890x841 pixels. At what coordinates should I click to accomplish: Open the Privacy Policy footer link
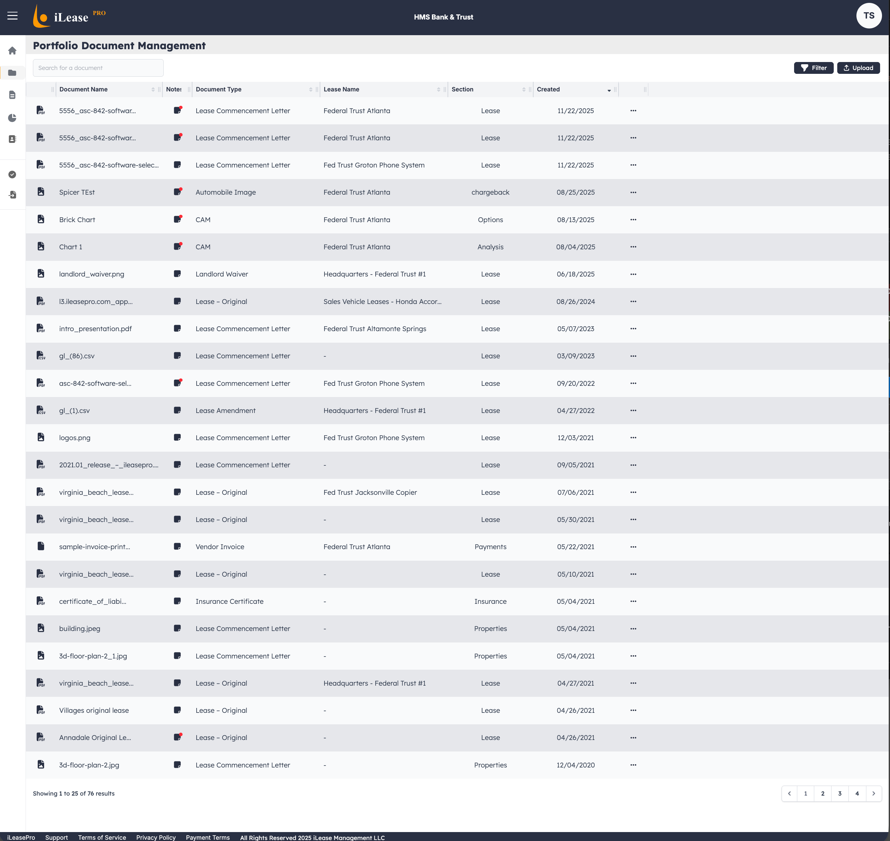click(x=156, y=837)
